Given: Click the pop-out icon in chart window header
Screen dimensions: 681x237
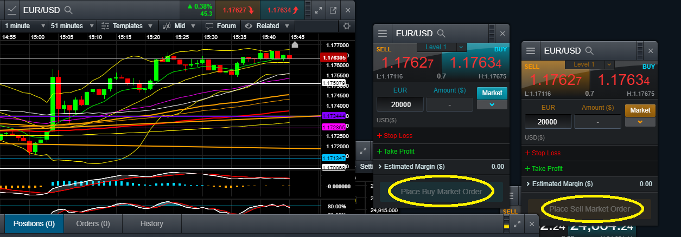Looking at the screenshot, I should 333,10.
